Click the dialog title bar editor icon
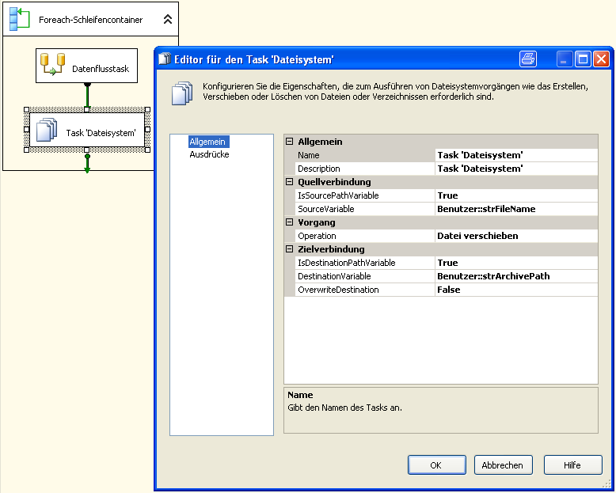 [x=165, y=59]
